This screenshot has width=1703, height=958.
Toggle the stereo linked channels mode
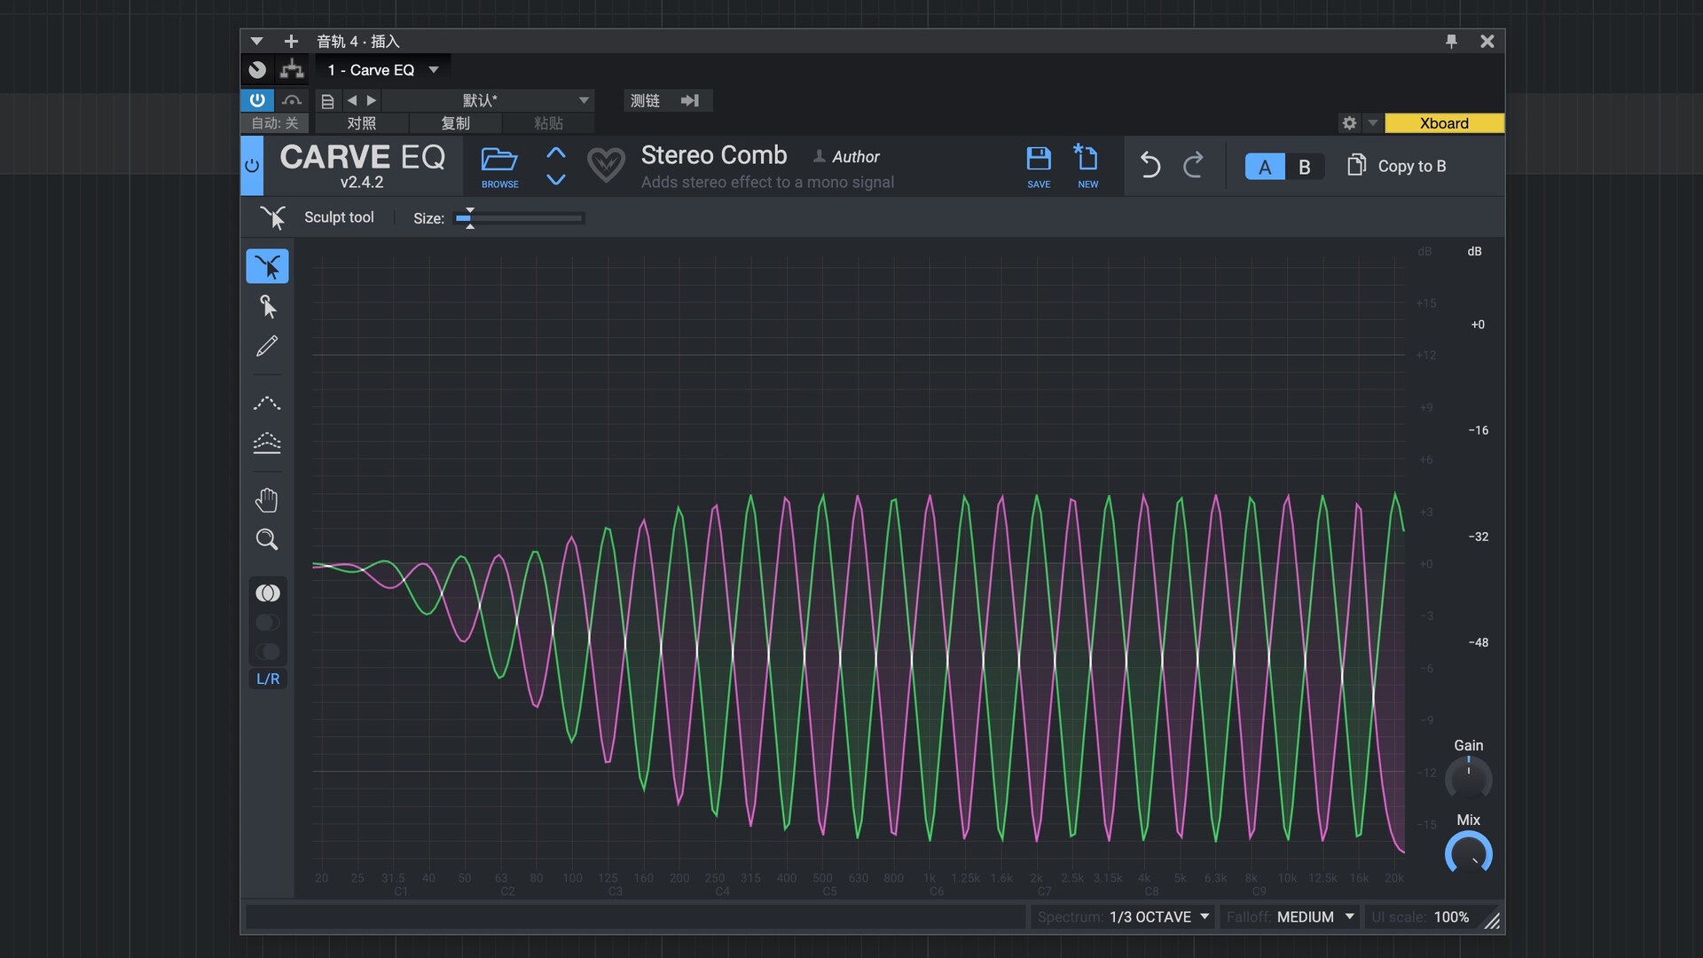coord(268,593)
